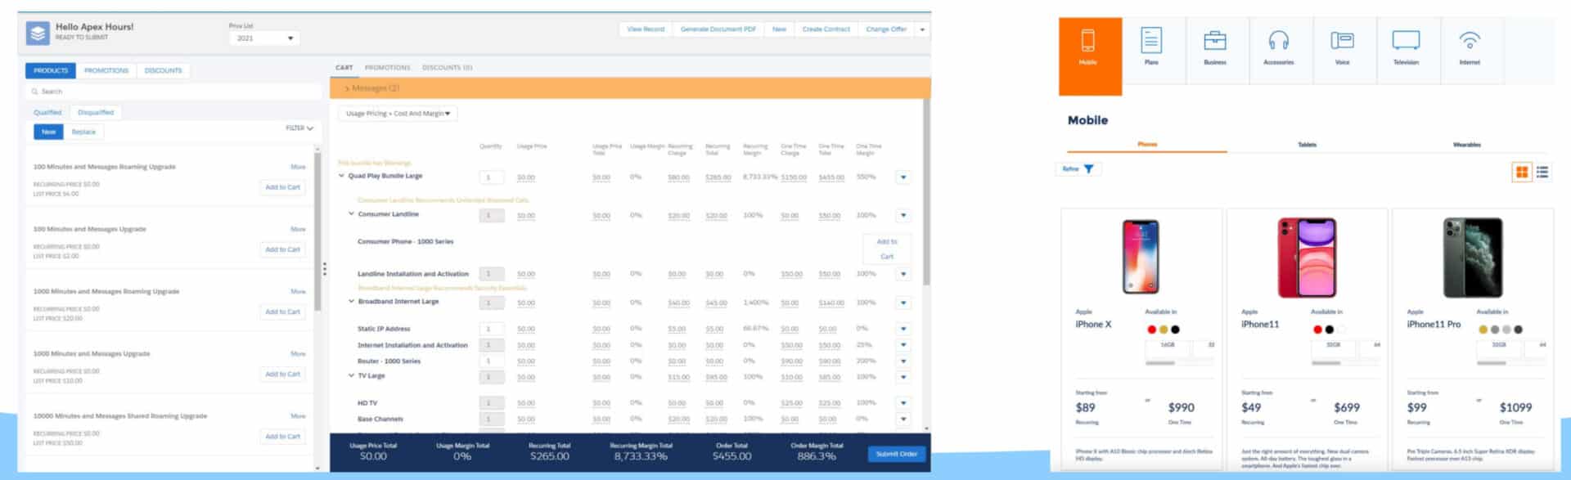
Task: Pick the red color for iPhone X
Action: [x=1151, y=330]
